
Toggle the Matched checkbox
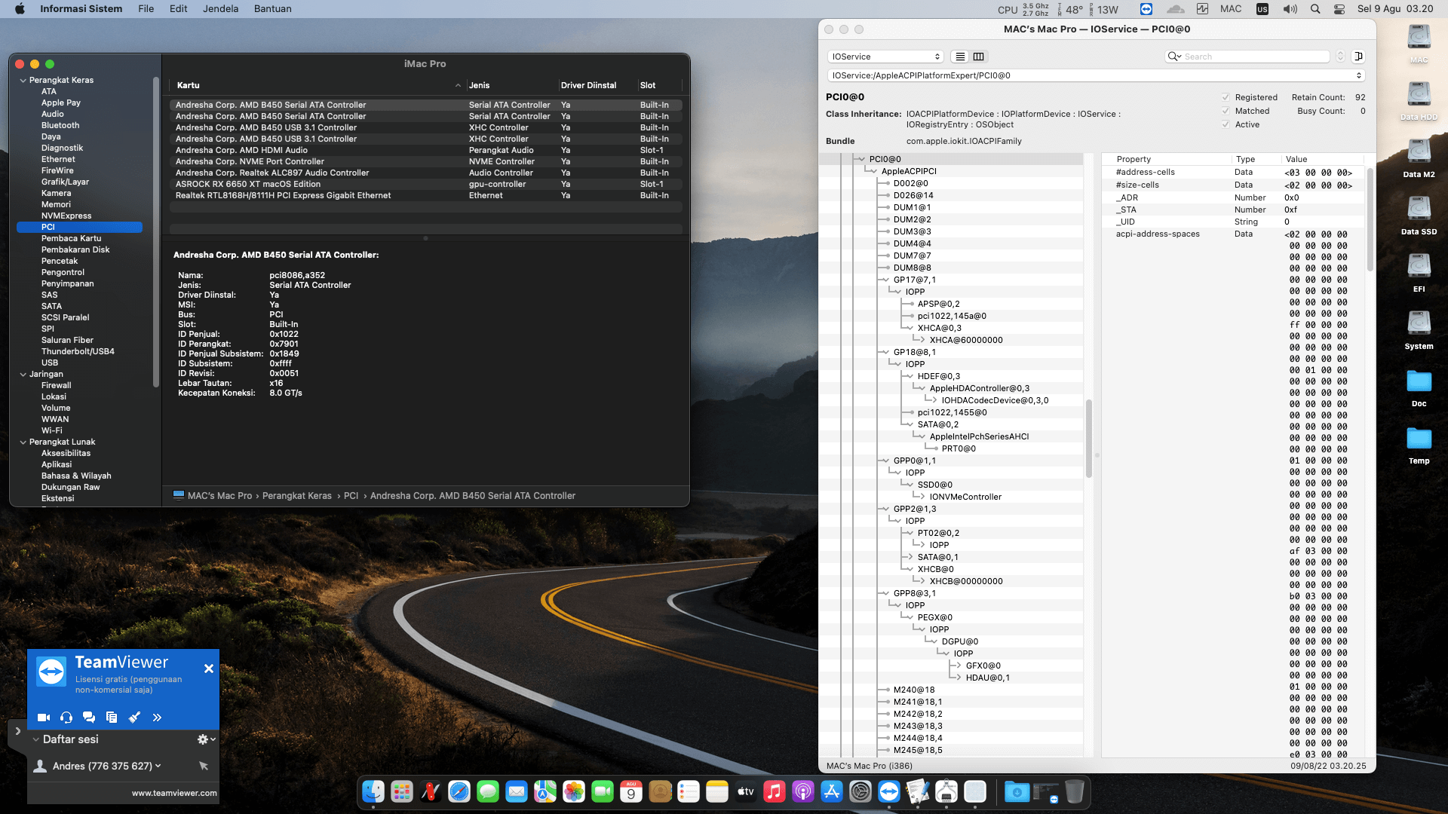click(1226, 111)
